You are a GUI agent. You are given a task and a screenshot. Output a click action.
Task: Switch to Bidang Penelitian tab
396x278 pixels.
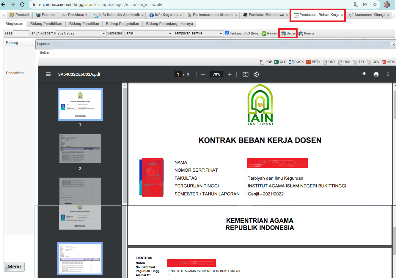pos(84,24)
